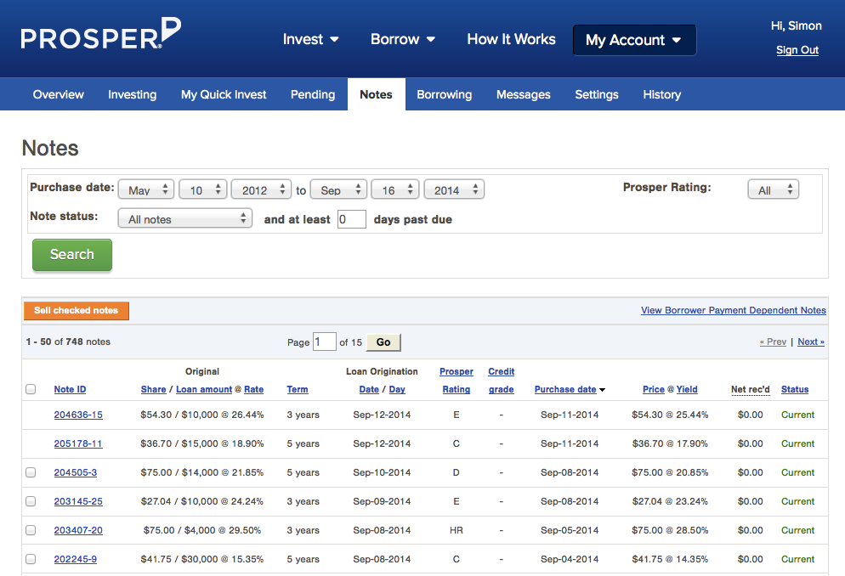845x576 pixels.
Task: Open View Borrower Payment Dependent Notes link
Action: coord(734,311)
